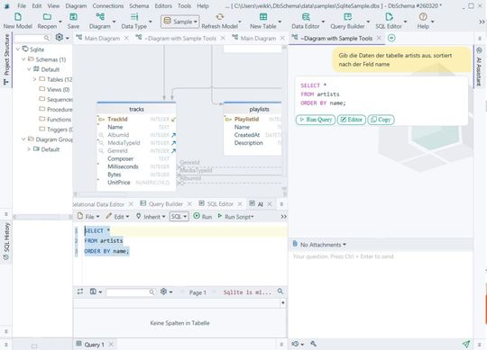Open the Query Builder toolbar tool

coord(347,21)
